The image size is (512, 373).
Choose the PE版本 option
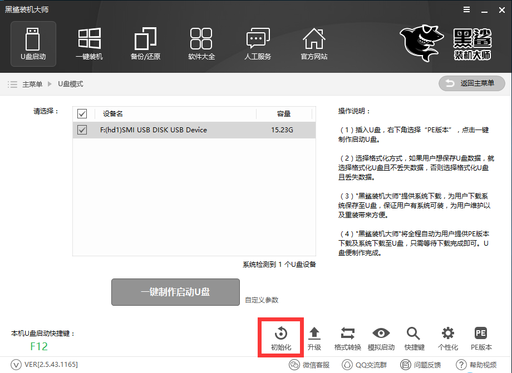coord(481,337)
